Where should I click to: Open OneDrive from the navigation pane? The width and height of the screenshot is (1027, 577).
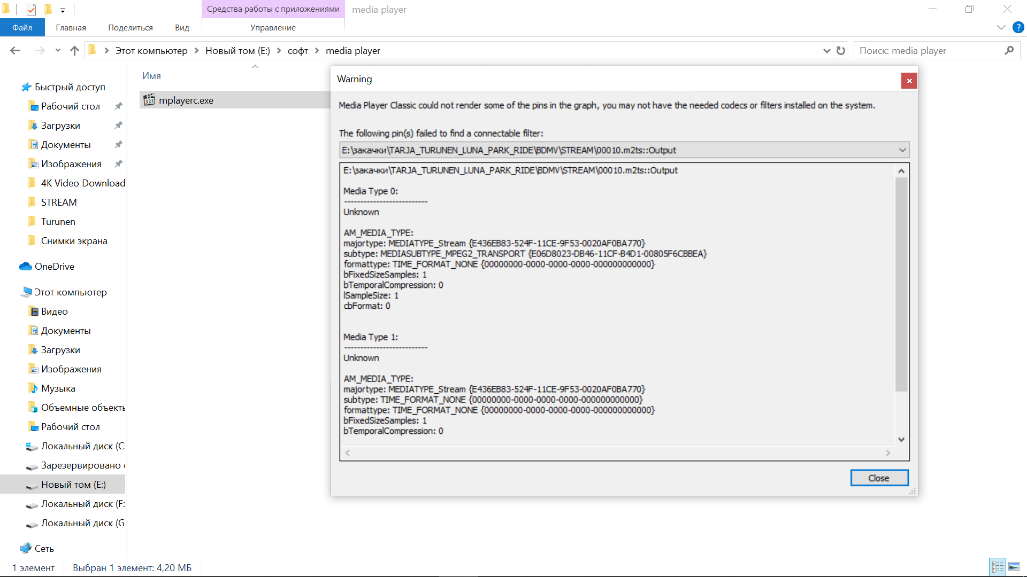(54, 267)
